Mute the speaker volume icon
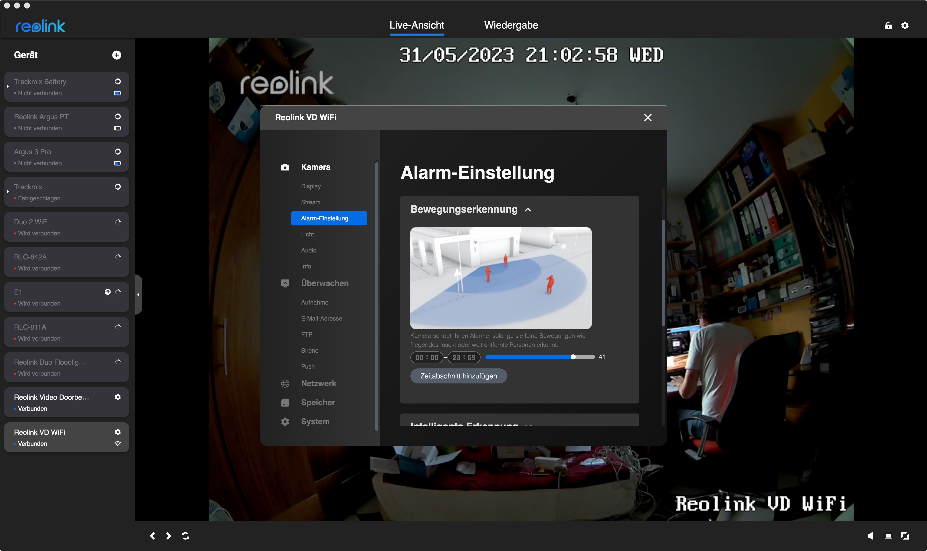927x551 pixels. [x=870, y=536]
